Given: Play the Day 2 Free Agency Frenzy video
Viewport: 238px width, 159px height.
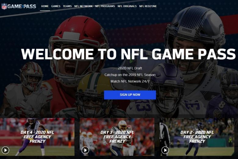Looking at the screenshot, I should 165,150.
